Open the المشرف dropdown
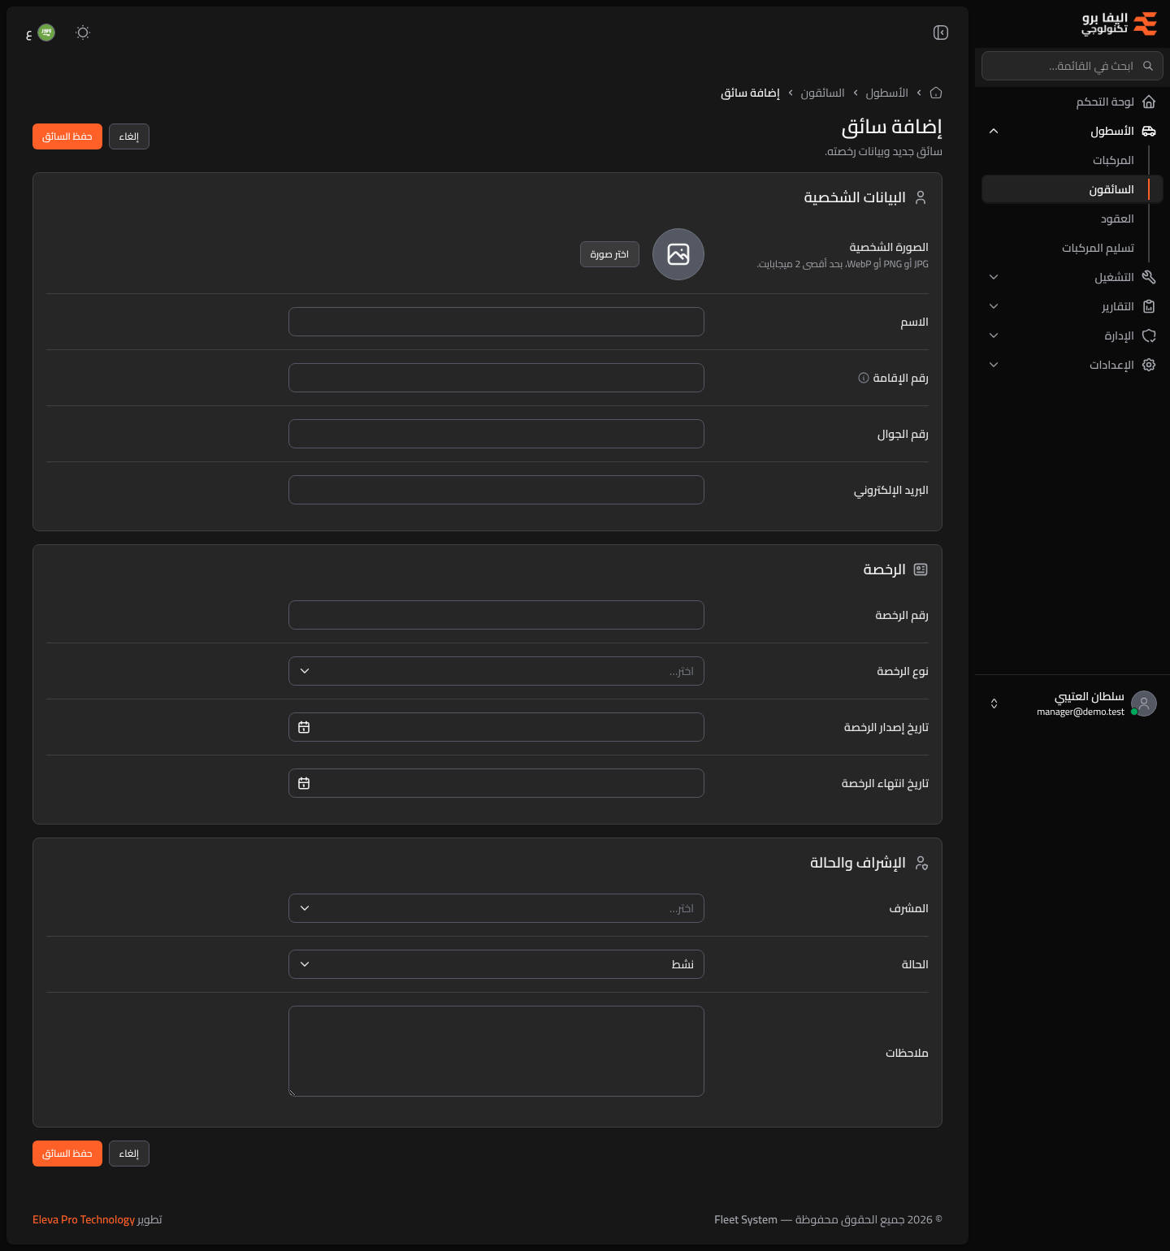This screenshot has height=1251, width=1170. pyautogui.click(x=496, y=908)
